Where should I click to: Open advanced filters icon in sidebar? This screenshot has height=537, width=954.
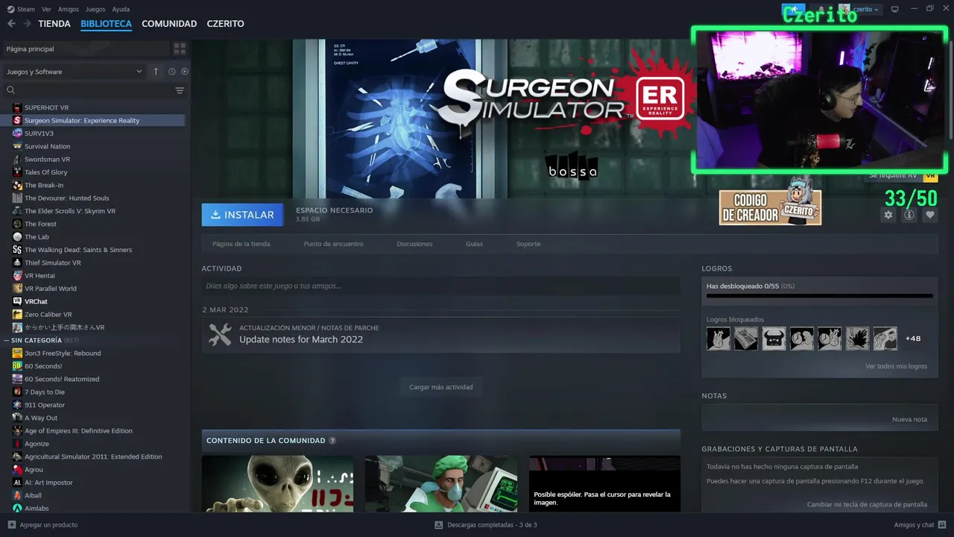(180, 90)
